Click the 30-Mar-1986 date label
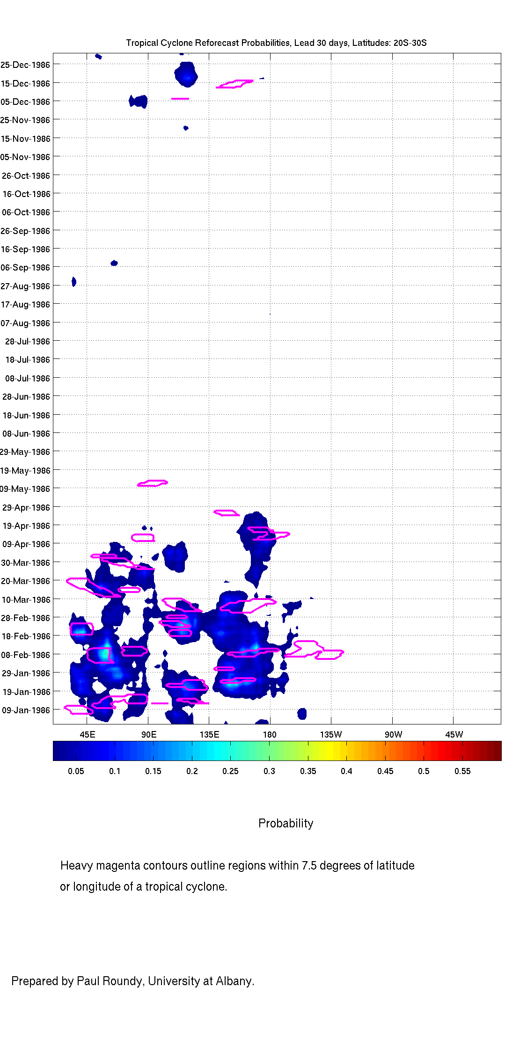Screen dimensions: 527x1053 [x=25, y=563]
